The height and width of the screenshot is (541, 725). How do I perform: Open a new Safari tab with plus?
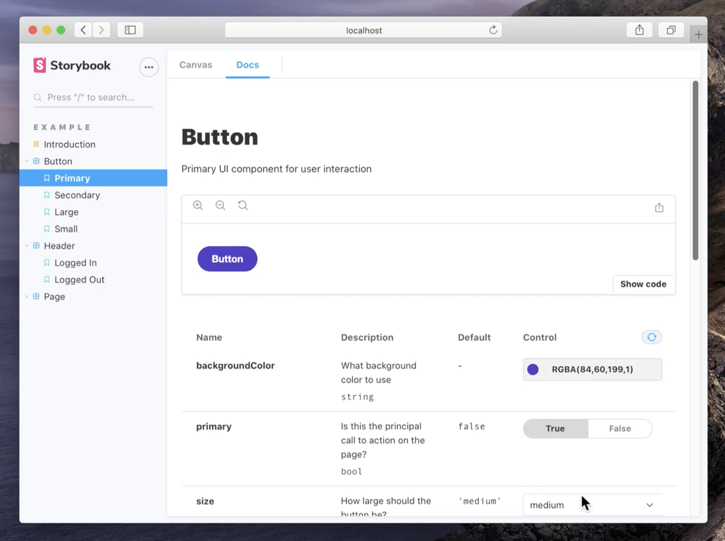[698, 34]
